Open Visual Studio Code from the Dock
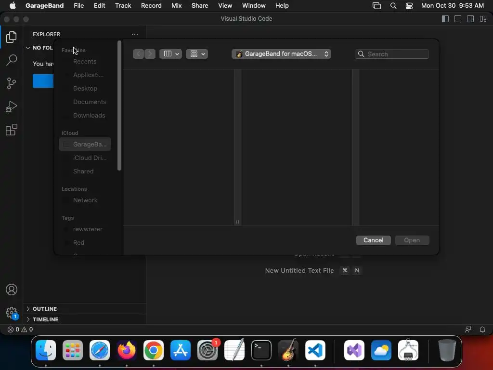 (x=315, y=350)
